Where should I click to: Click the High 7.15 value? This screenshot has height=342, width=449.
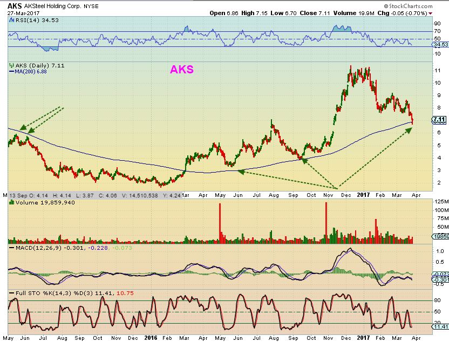[x=254, y=13]
